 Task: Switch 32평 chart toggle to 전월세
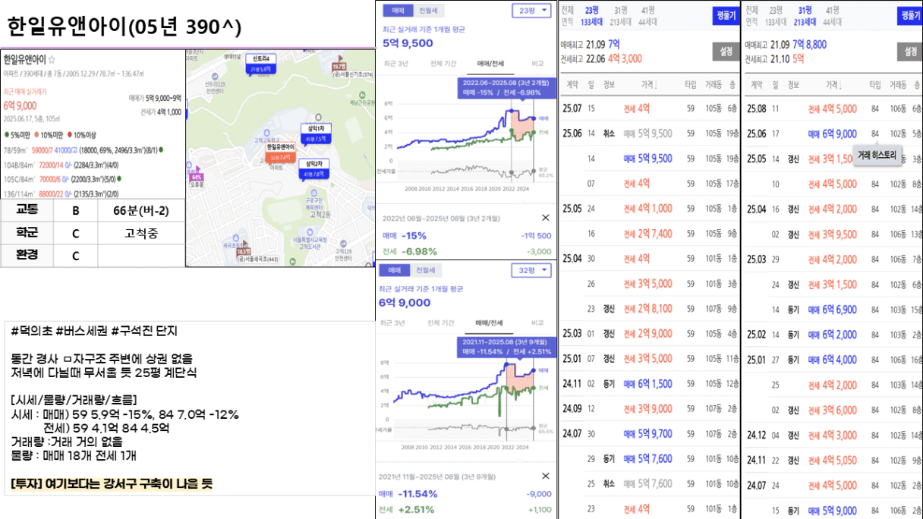click(424, 270)
